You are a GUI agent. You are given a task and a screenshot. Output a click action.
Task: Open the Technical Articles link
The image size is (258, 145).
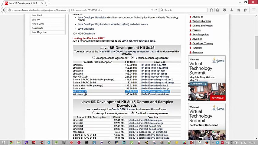coord(202,21)
